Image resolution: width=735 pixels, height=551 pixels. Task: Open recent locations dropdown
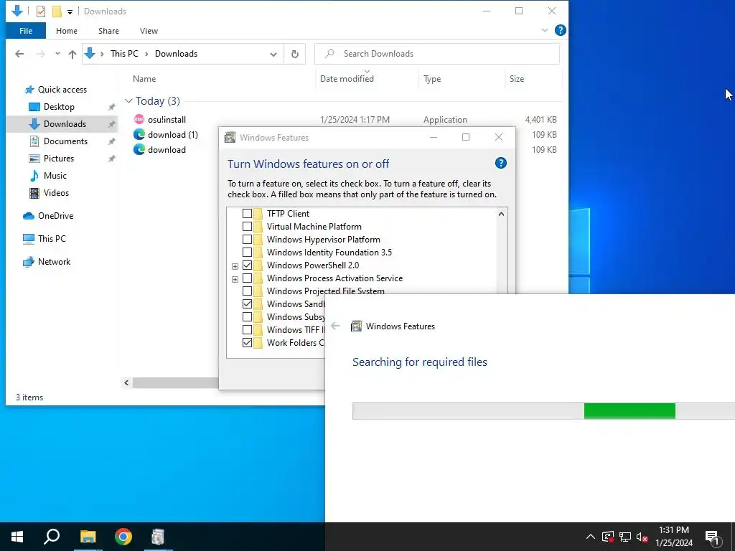(57, 54)
